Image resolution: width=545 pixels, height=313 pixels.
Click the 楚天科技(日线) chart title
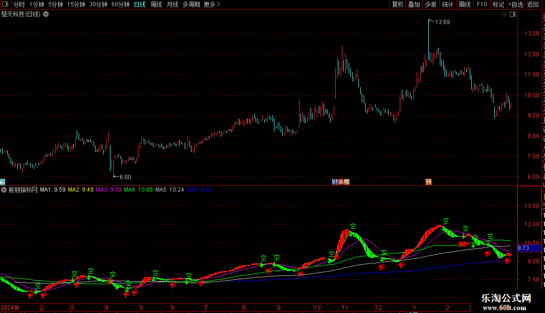click(21, 14)
